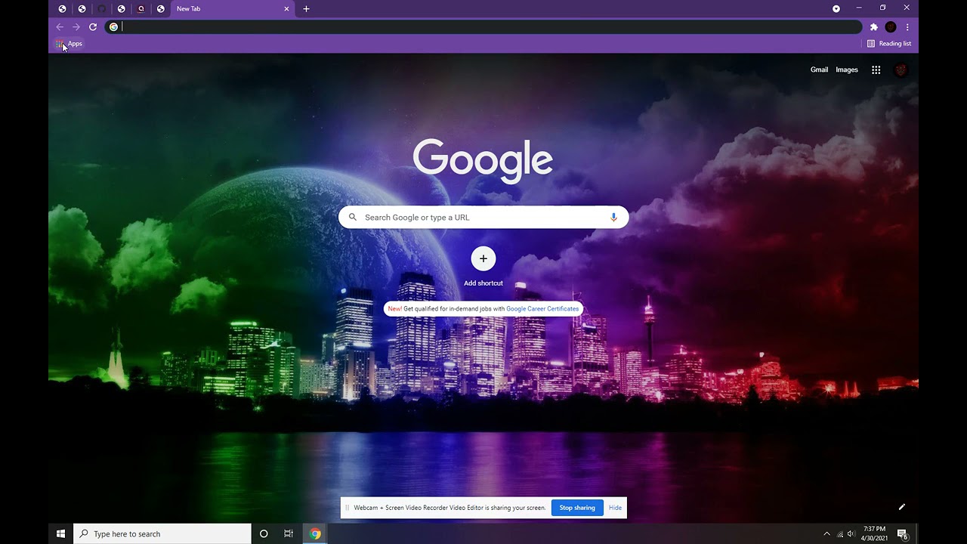Click the Add shortcut plus button
Screen dimensions: 967x544
pos(483,258)
